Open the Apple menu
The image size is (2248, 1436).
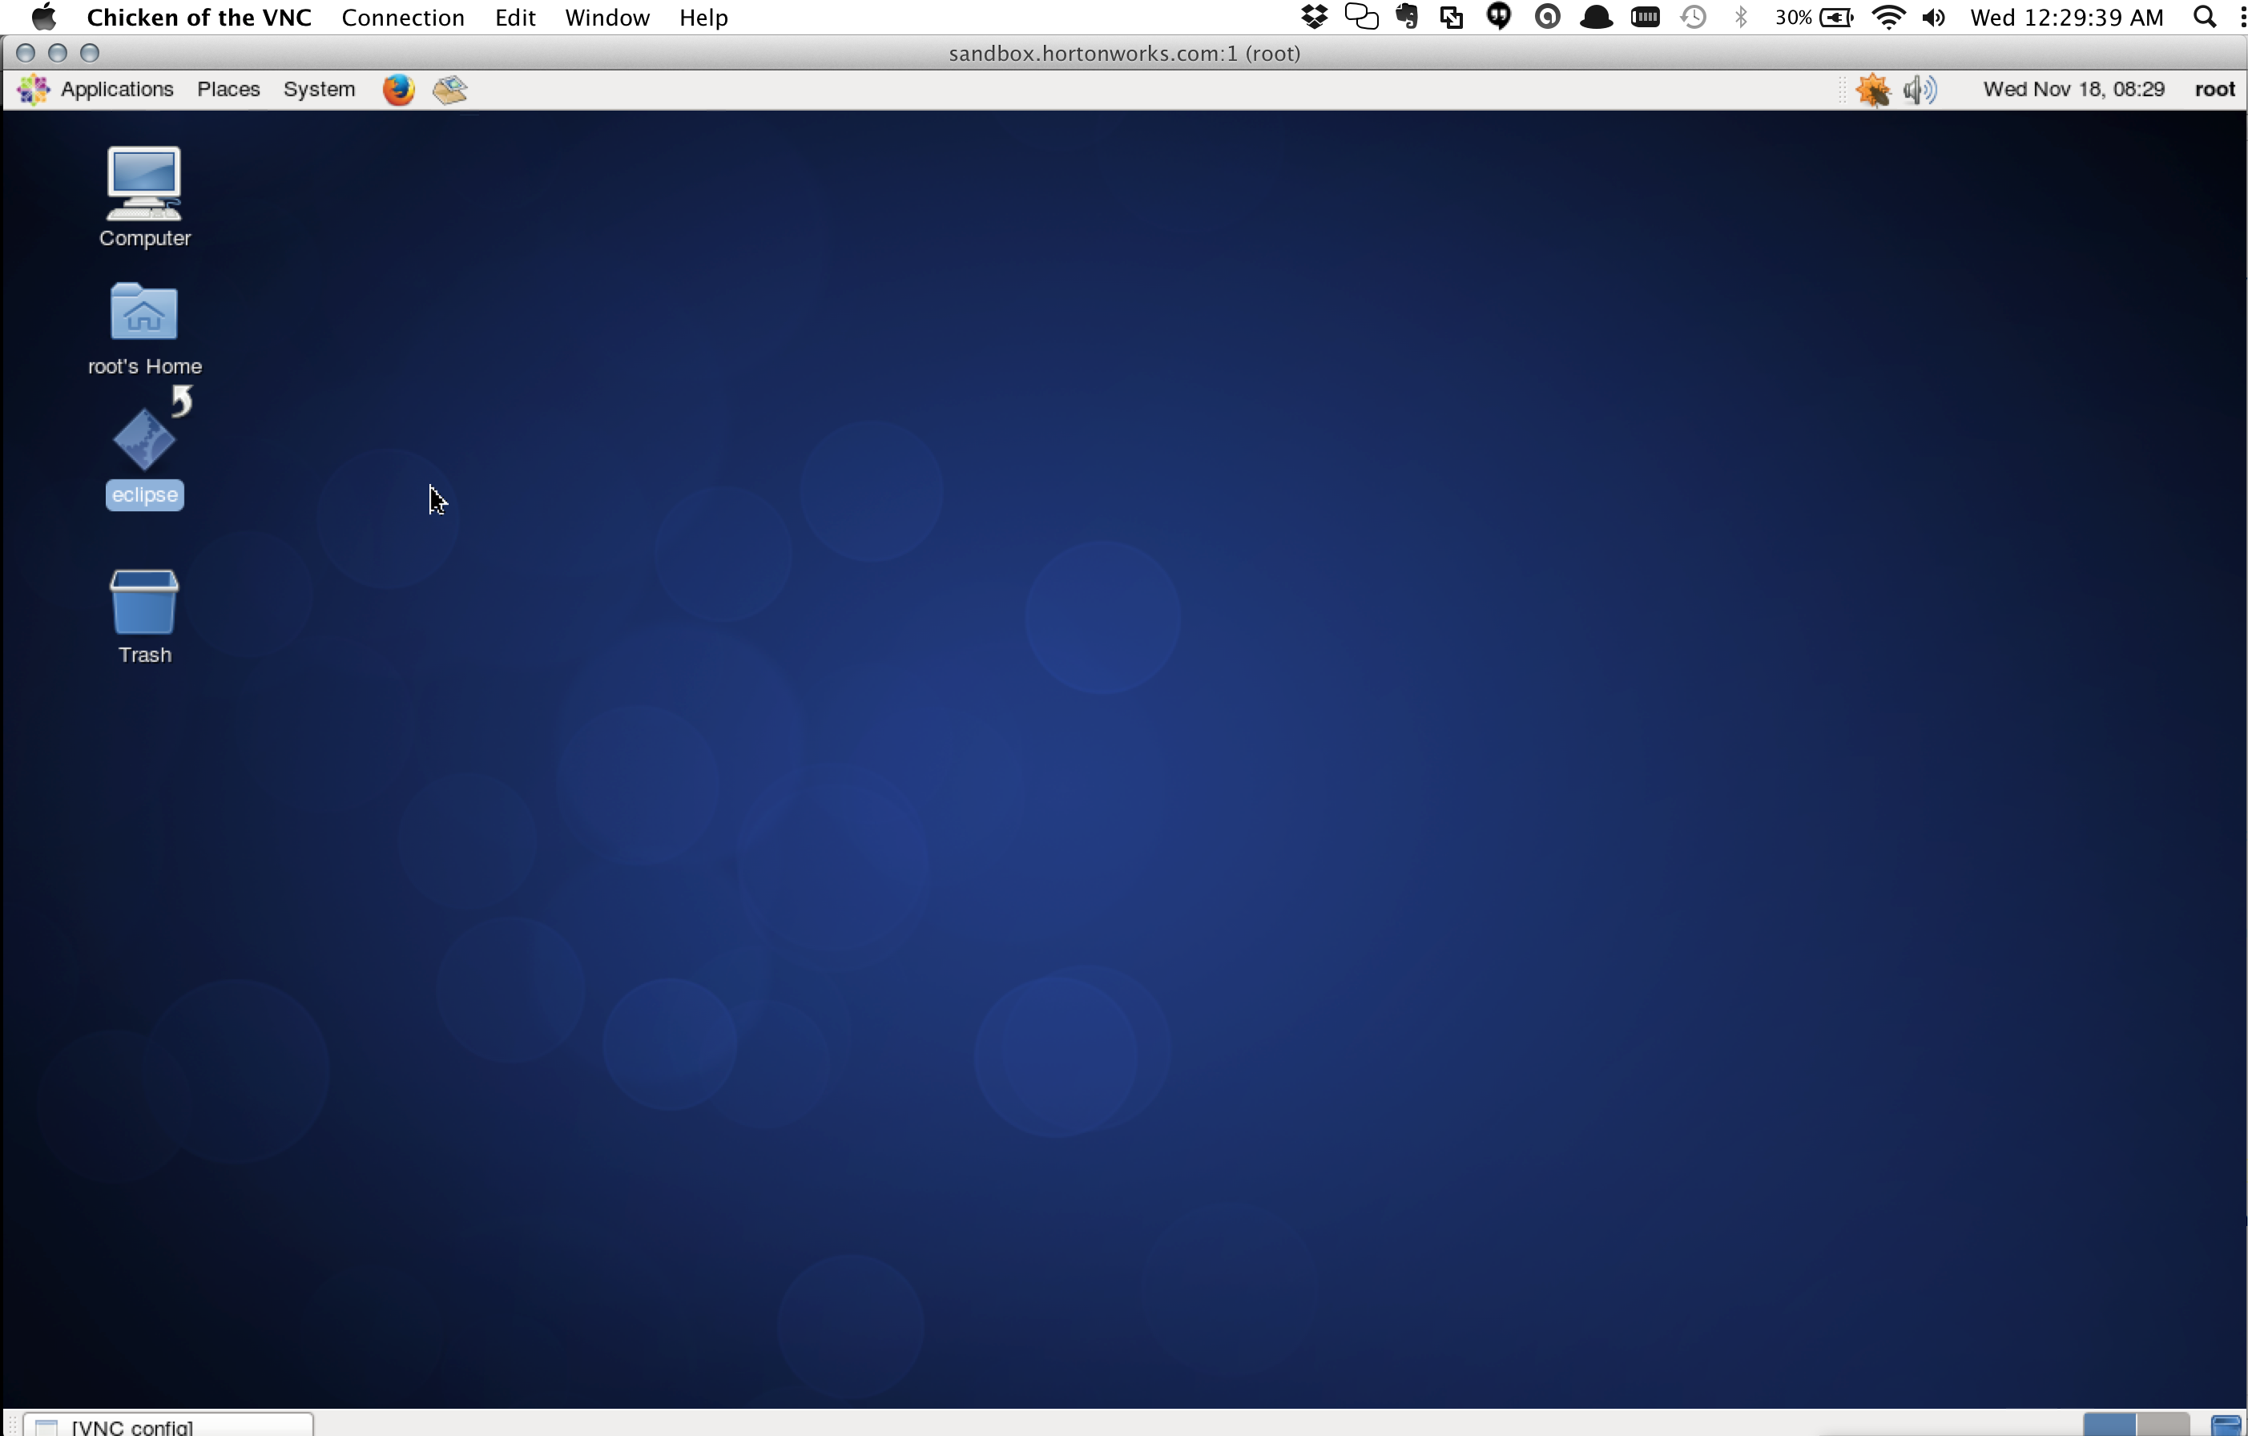[44, 17]
